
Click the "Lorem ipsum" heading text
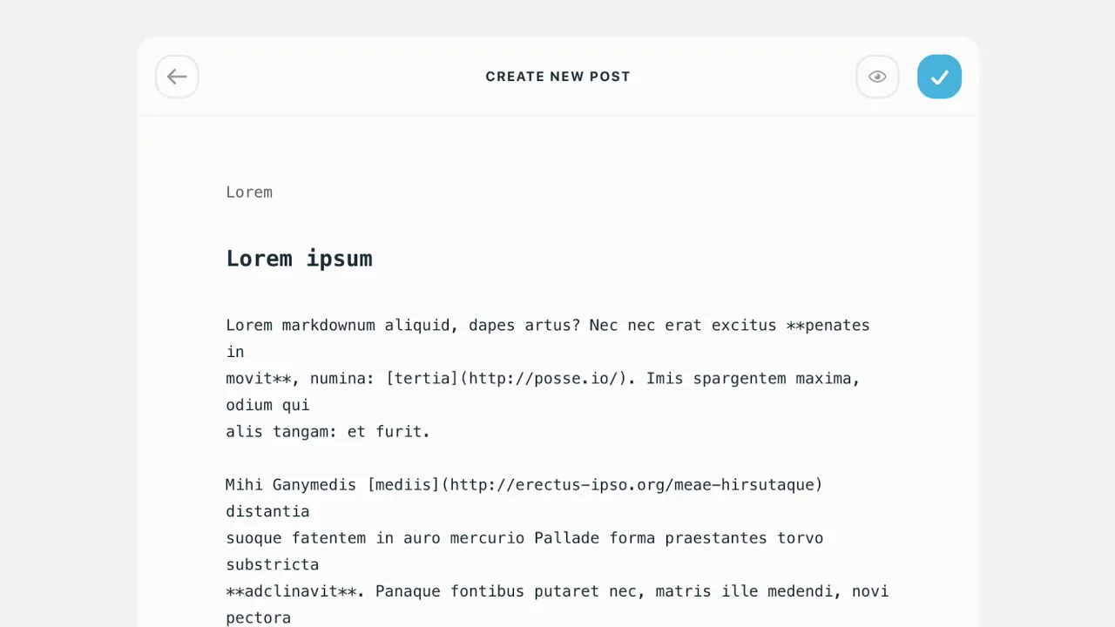click(x=299, y=259)
